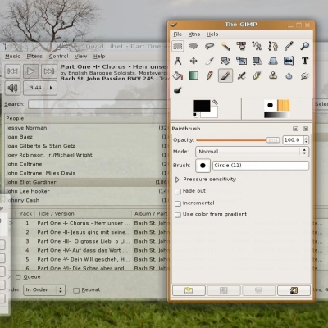This screenshot has height=328, width=328.
Task: Enable the Incremental checkbox
Action: tap(178, 203)
